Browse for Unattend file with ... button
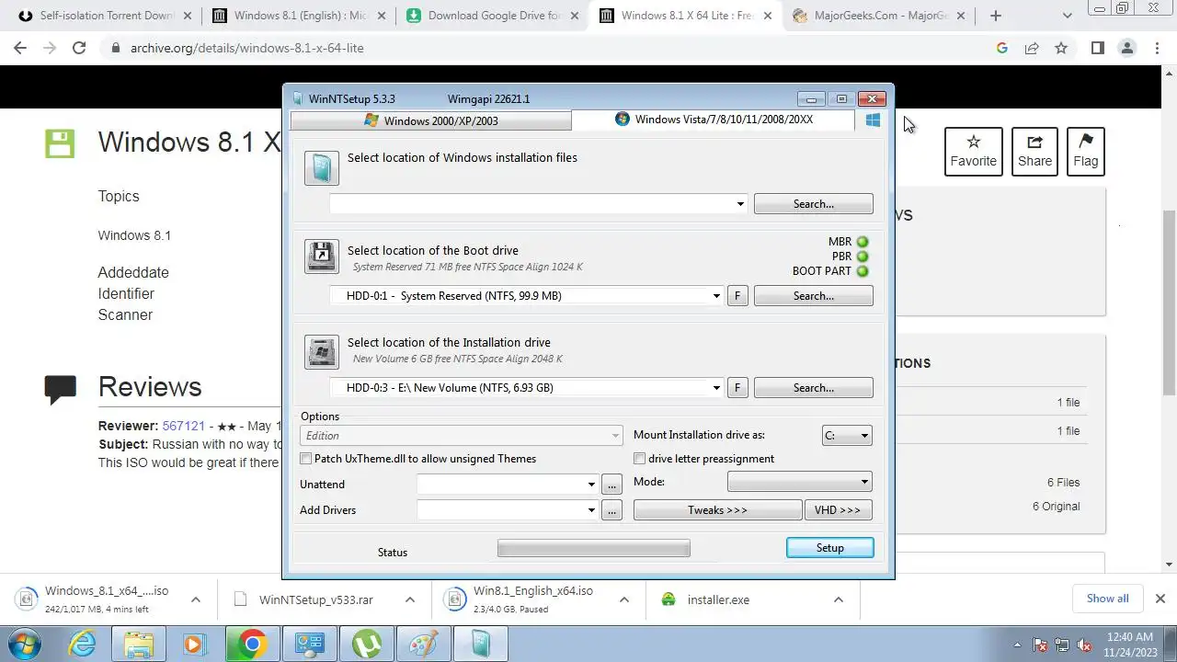 pyautogui.click(x=612, y=485)
